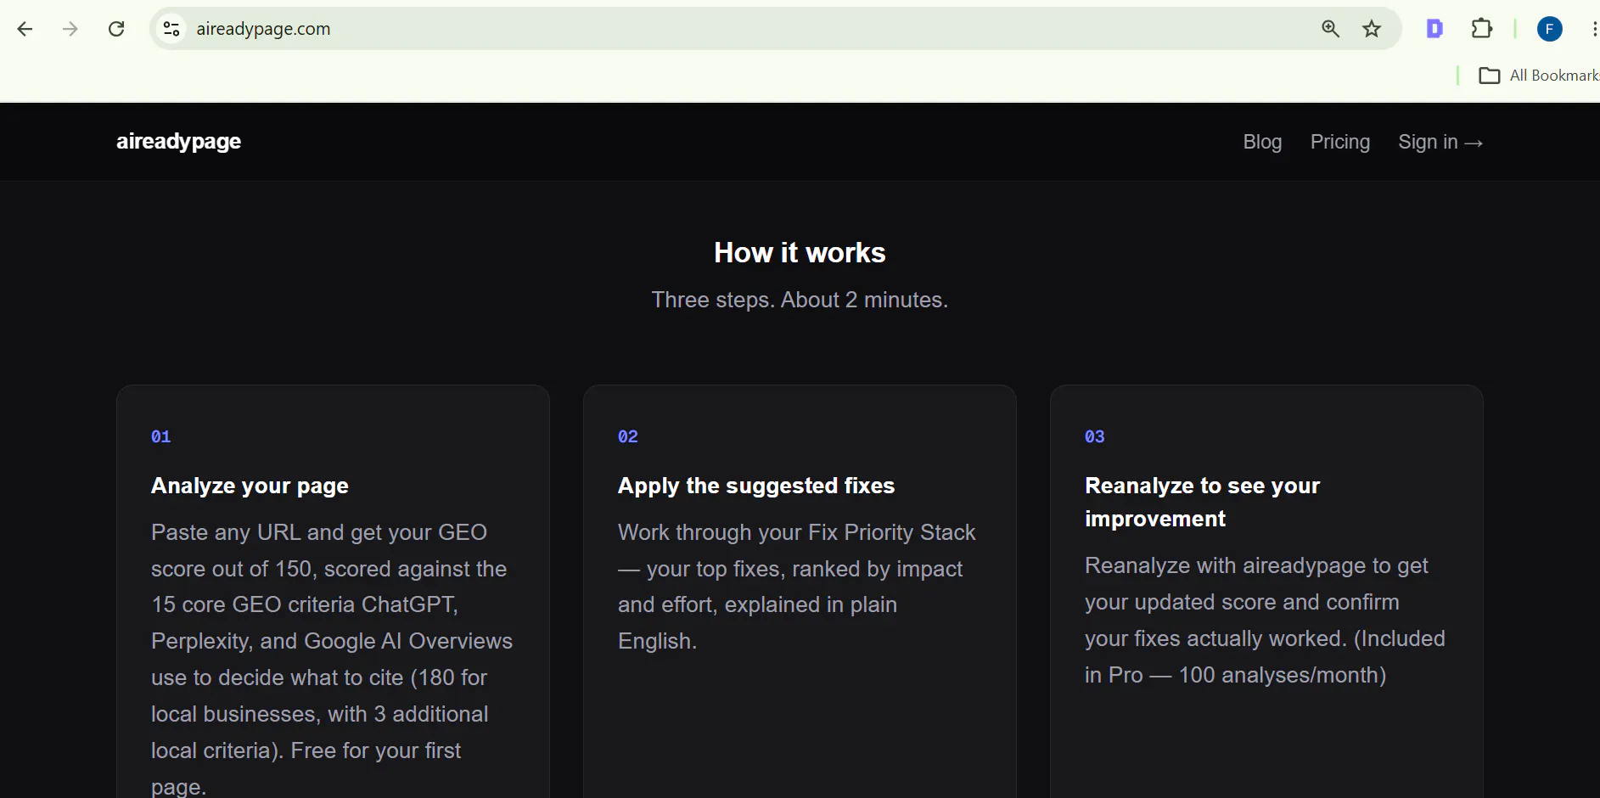Screen dimensions: 1600x798
Task: Click 'Apply the suggested fixes' card title
Action: coord(756,486)
